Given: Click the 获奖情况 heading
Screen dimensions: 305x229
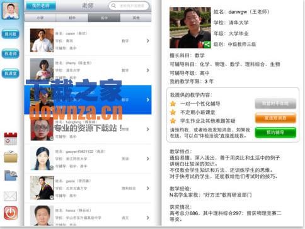Looking at the screenshot, I should click(181, 207).
